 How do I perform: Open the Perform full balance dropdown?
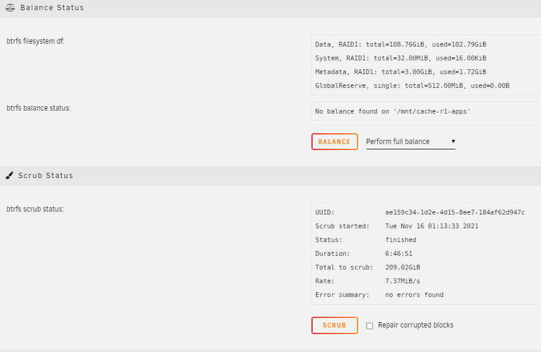(411, 142)
